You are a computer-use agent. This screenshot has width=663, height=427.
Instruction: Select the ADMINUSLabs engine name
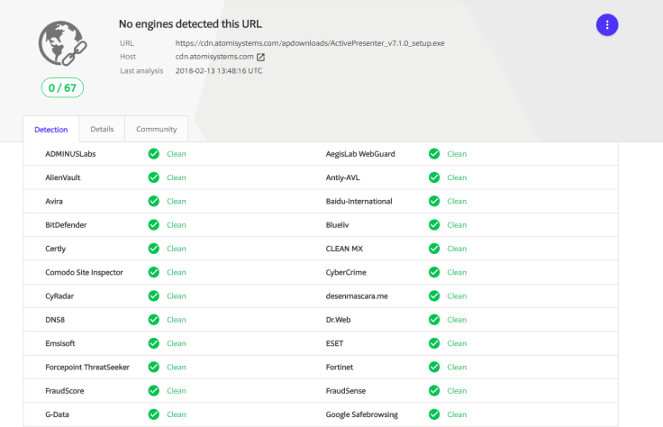click(x=70, y=154)
